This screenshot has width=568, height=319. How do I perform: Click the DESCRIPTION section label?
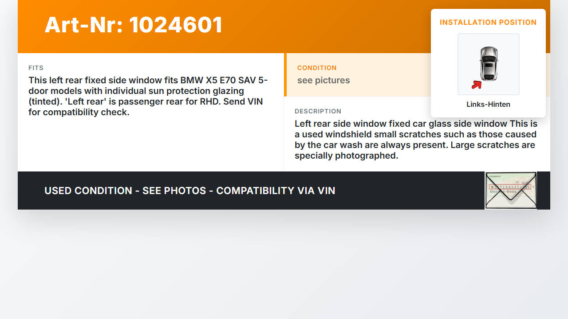click(x=318, y=111)
